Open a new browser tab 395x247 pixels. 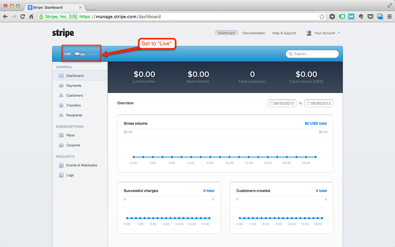pyautogui.click(x=90, y=7)
